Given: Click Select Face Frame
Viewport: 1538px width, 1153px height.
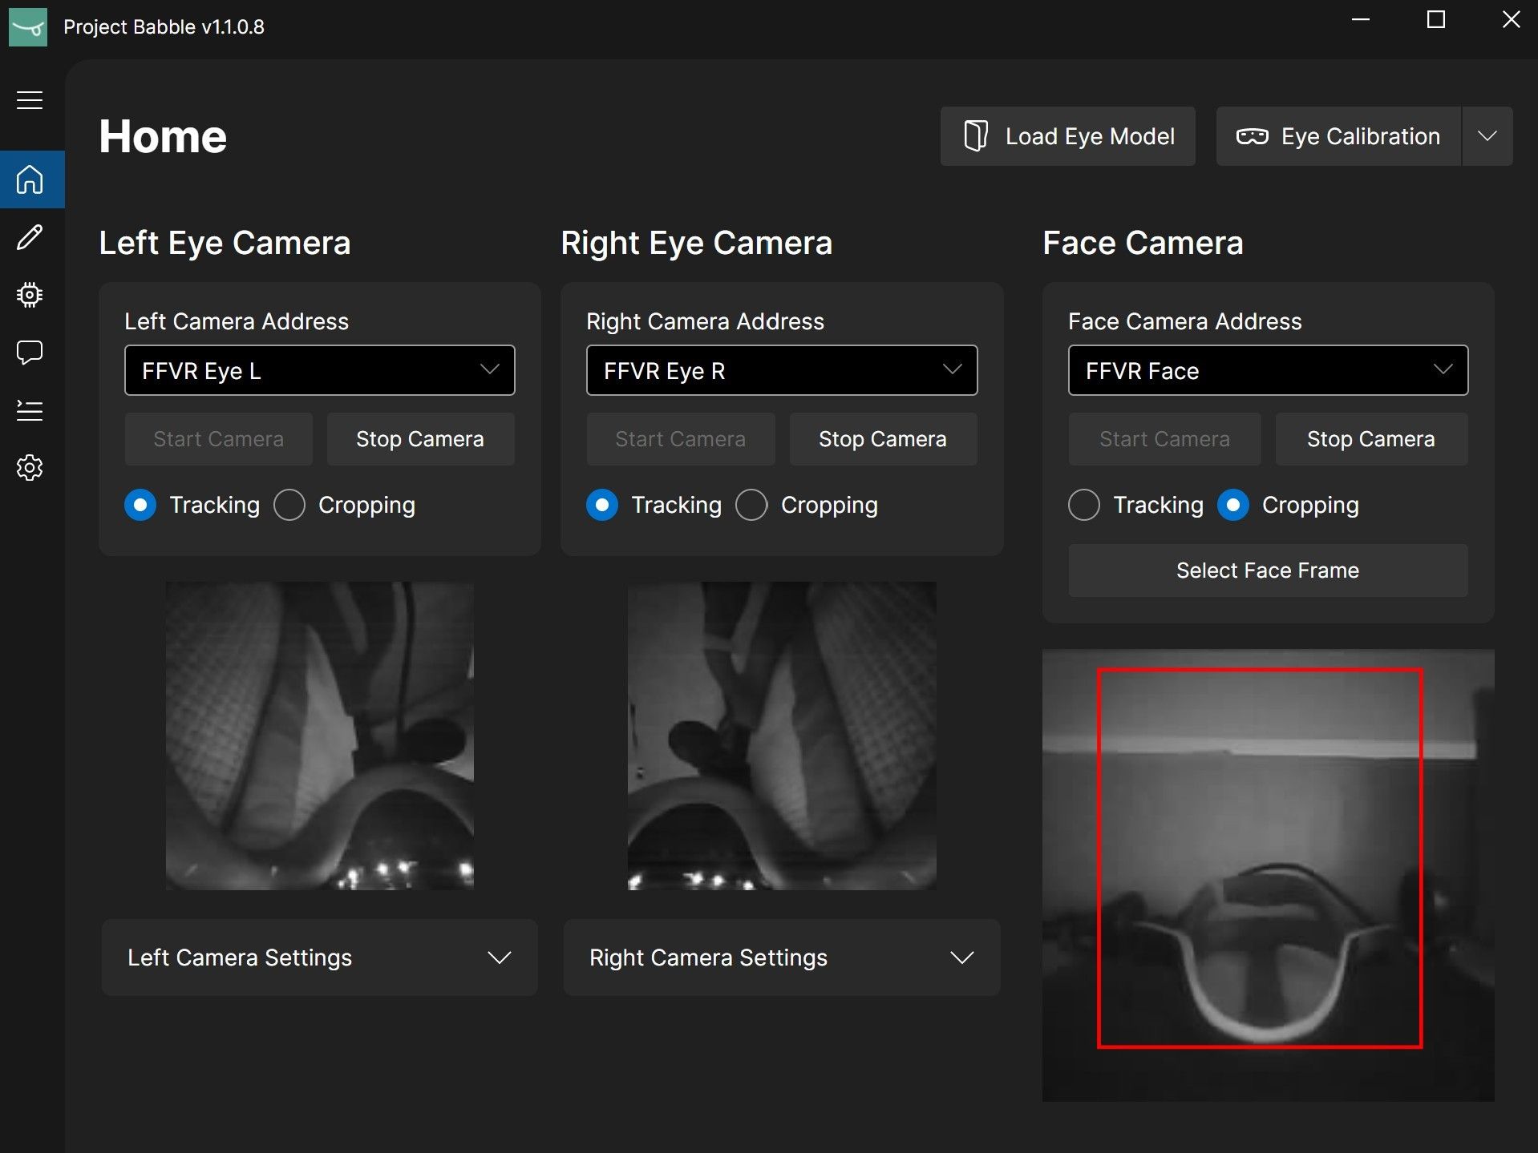Looking at the screenshot, I should tap(1267, 570).
